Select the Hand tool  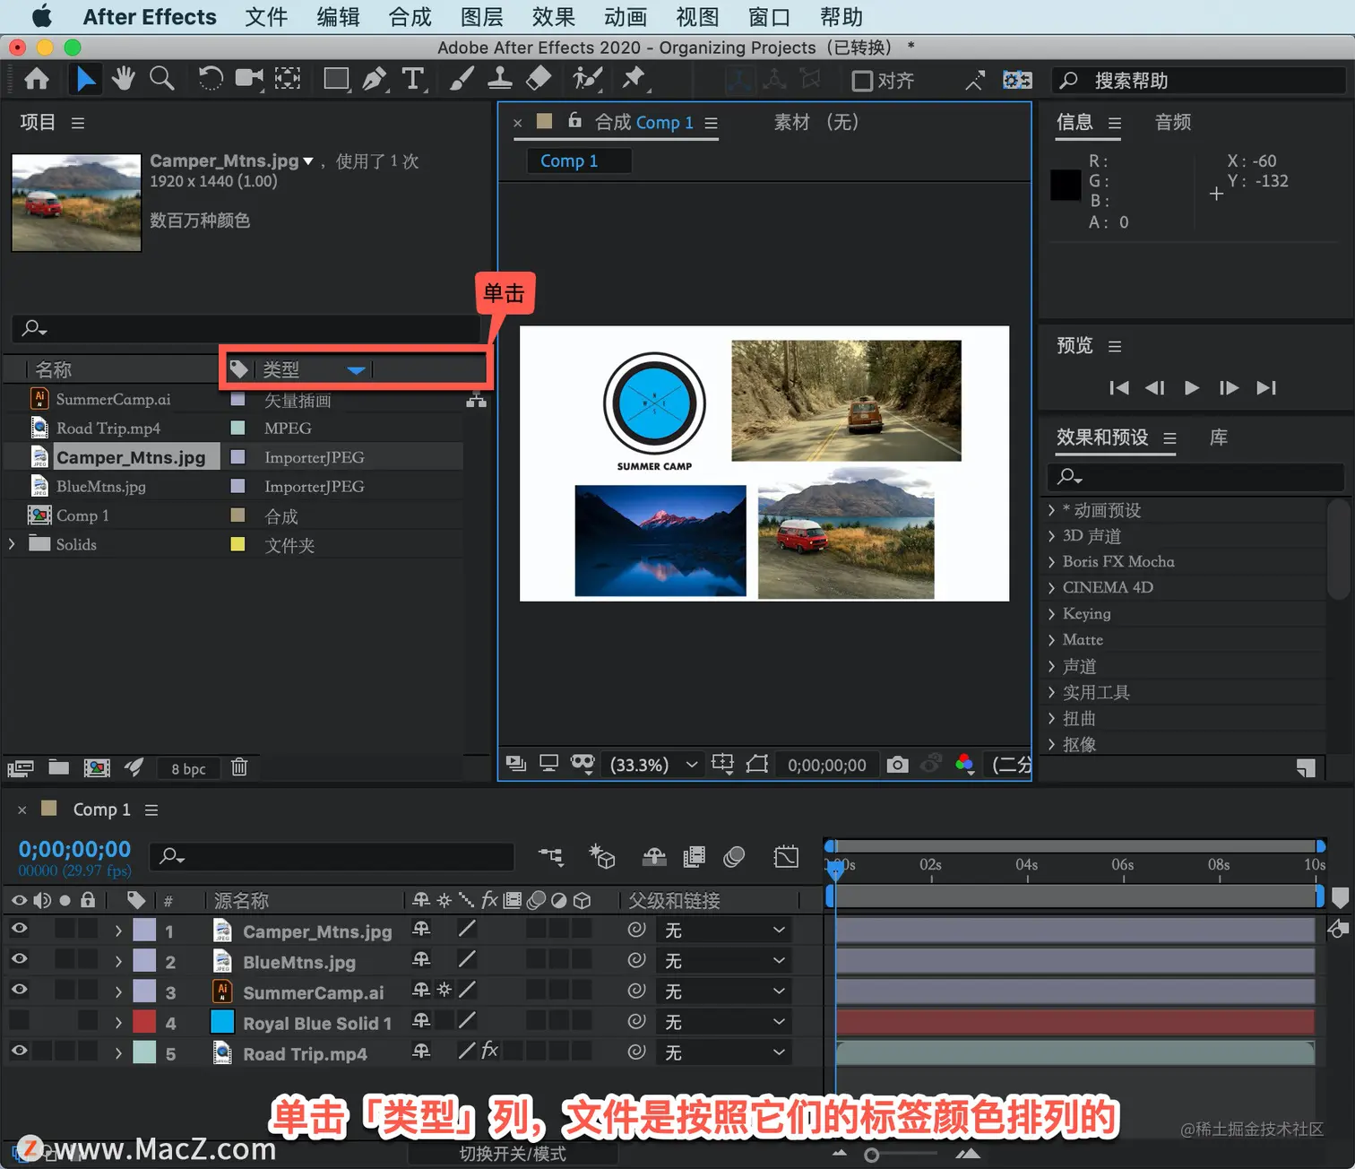pos(123,79)
